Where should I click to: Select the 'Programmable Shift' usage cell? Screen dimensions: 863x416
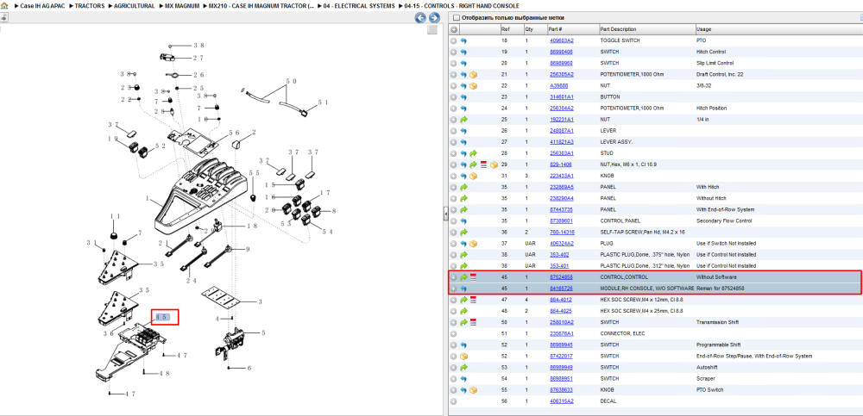click(716, 345)
